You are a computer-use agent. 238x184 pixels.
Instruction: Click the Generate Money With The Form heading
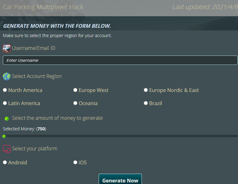(57, 26)
